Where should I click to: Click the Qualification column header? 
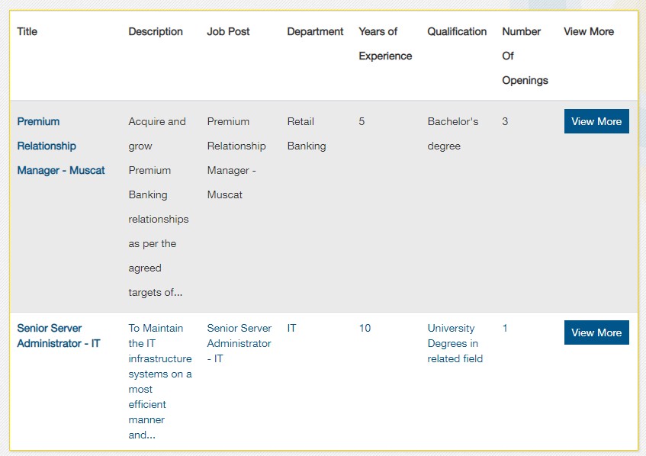(x=457, y=32)
